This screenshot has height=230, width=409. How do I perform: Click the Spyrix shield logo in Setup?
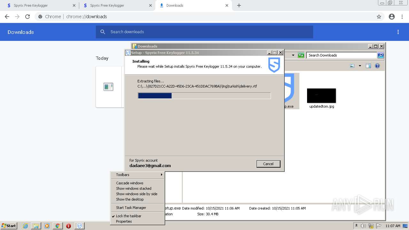coord(274,65)
